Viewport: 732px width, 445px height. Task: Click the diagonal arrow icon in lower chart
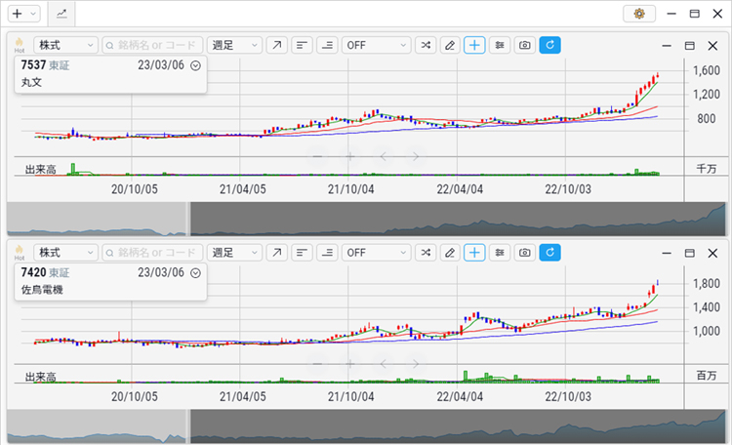(277, 252)
